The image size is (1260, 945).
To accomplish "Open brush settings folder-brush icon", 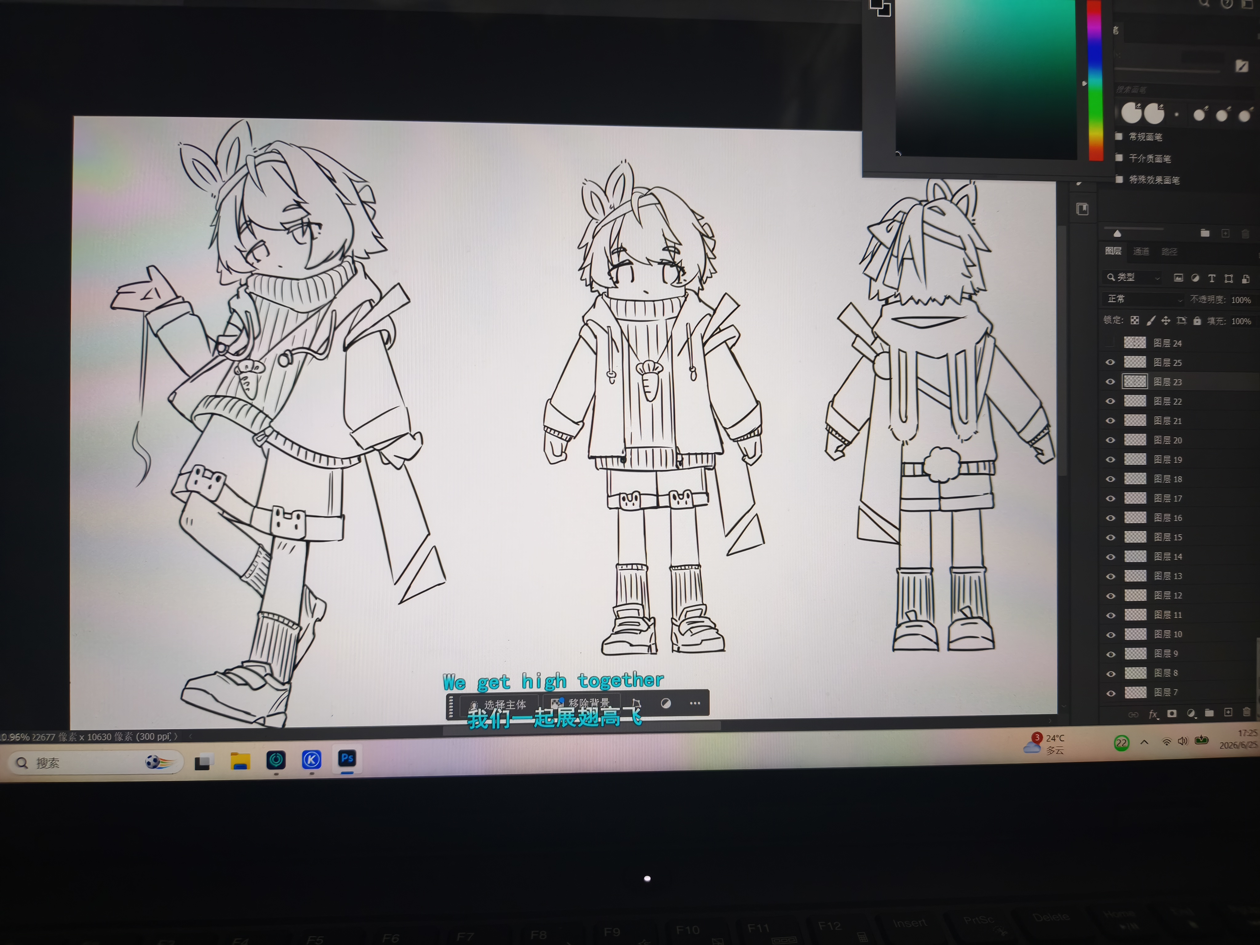I will (x=1242, y=66).
